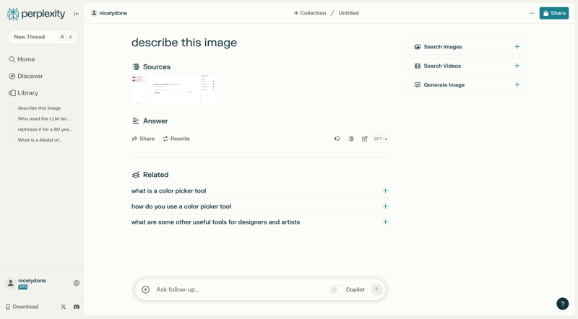Click the view sources list icon
Screen dimensions: 578x319
351,139
